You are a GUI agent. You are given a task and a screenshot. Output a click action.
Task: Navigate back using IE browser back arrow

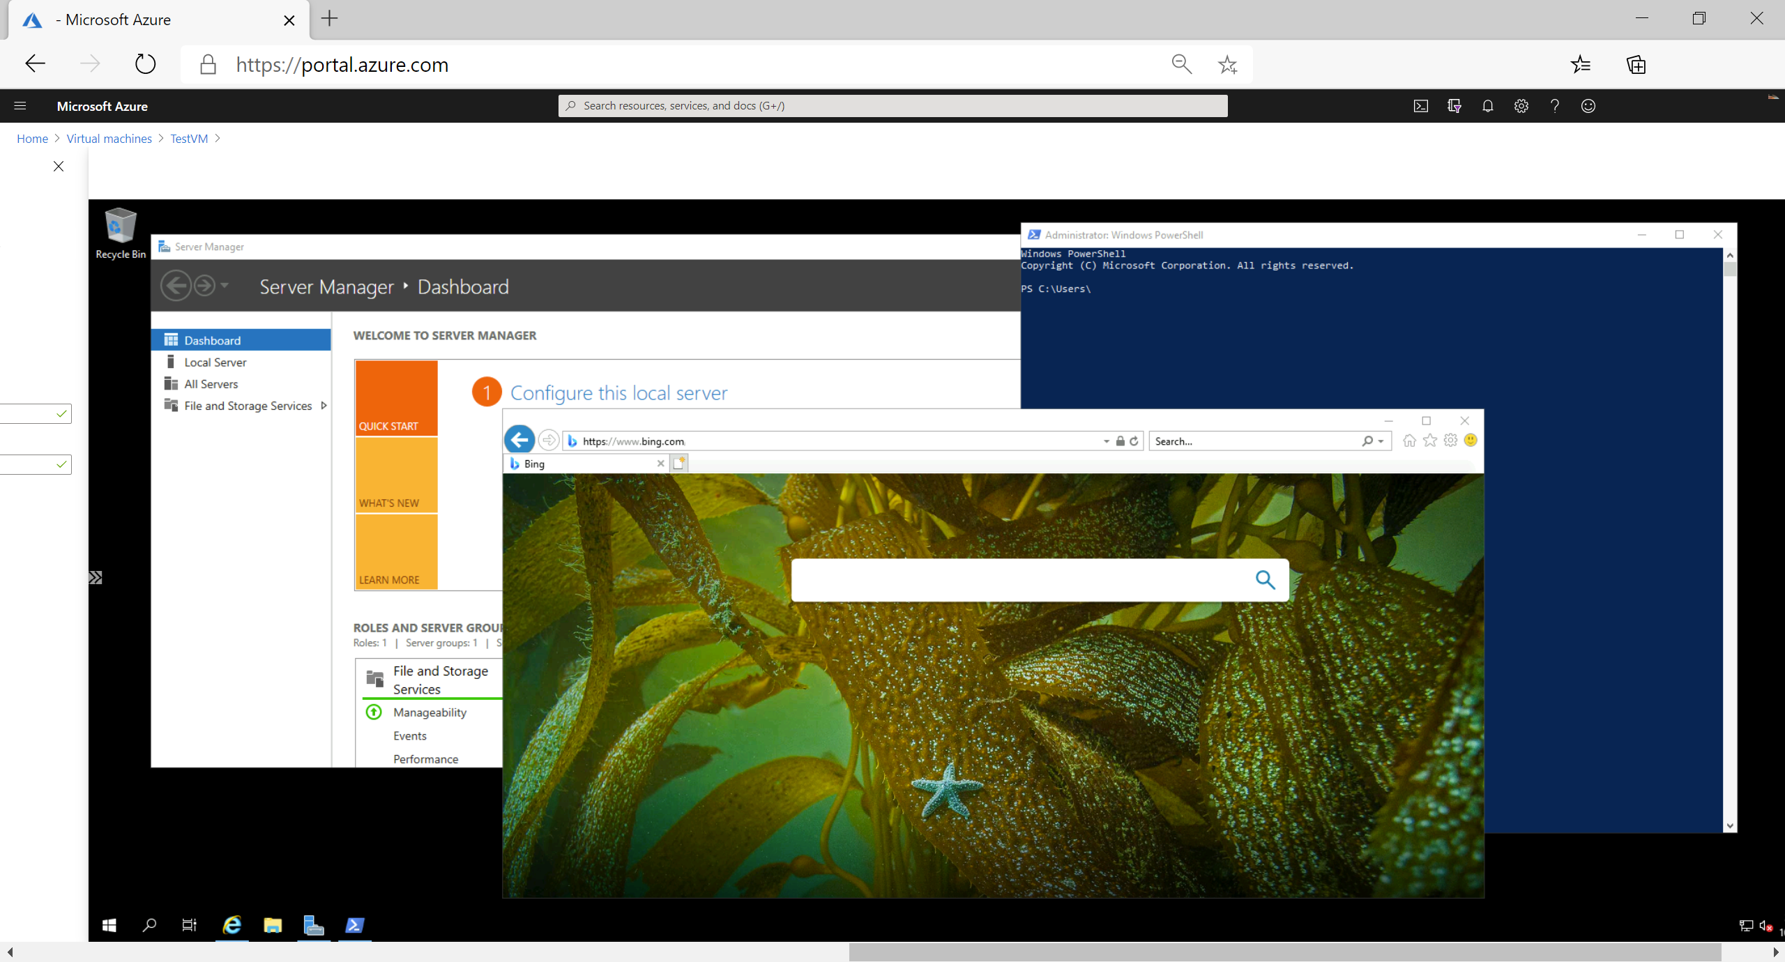point(519,441)
